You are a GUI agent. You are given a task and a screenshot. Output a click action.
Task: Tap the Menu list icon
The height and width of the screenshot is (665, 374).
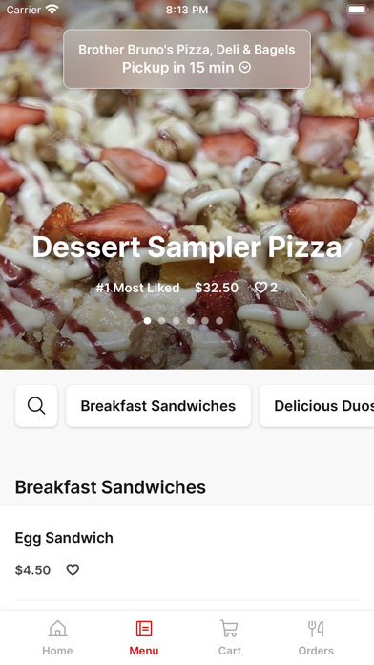coord(144,628)
